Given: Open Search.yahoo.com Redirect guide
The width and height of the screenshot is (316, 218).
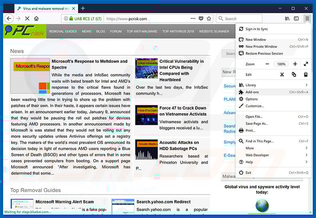Looking at the screenshot, I should (x=164, y=202).
